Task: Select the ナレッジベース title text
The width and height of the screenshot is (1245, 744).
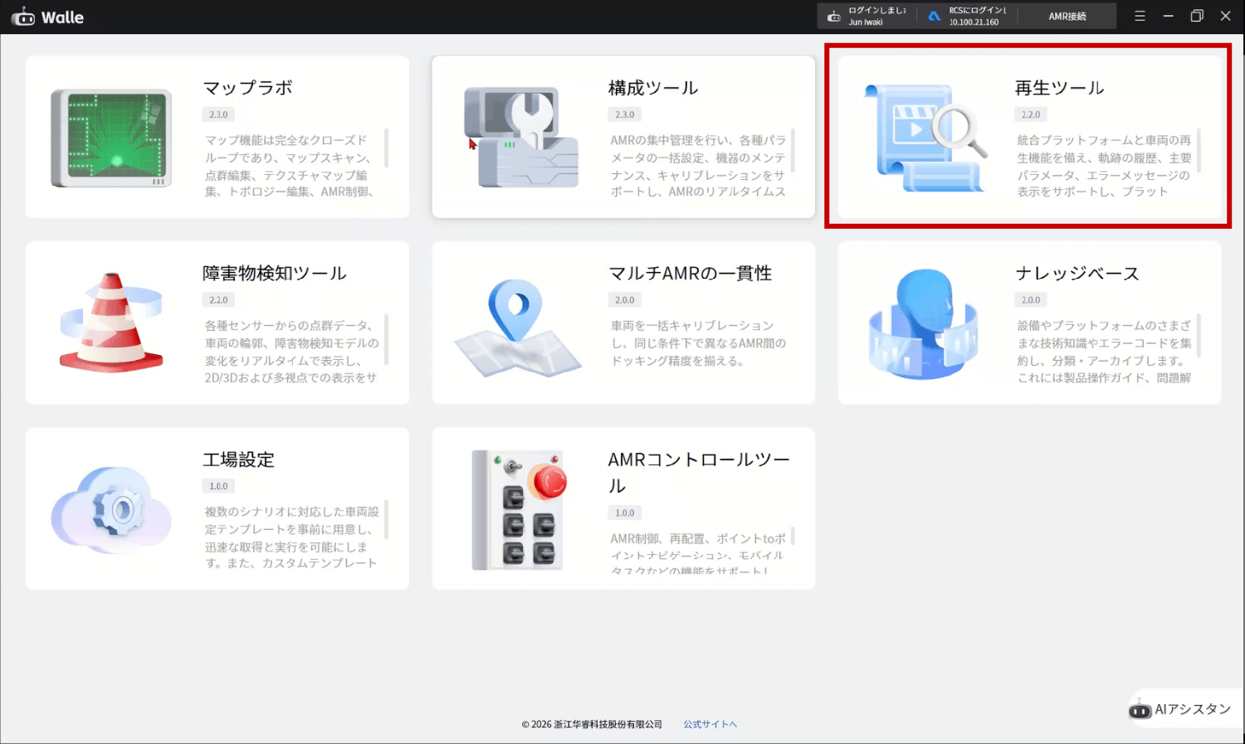Action: [x=1077, y=274]
